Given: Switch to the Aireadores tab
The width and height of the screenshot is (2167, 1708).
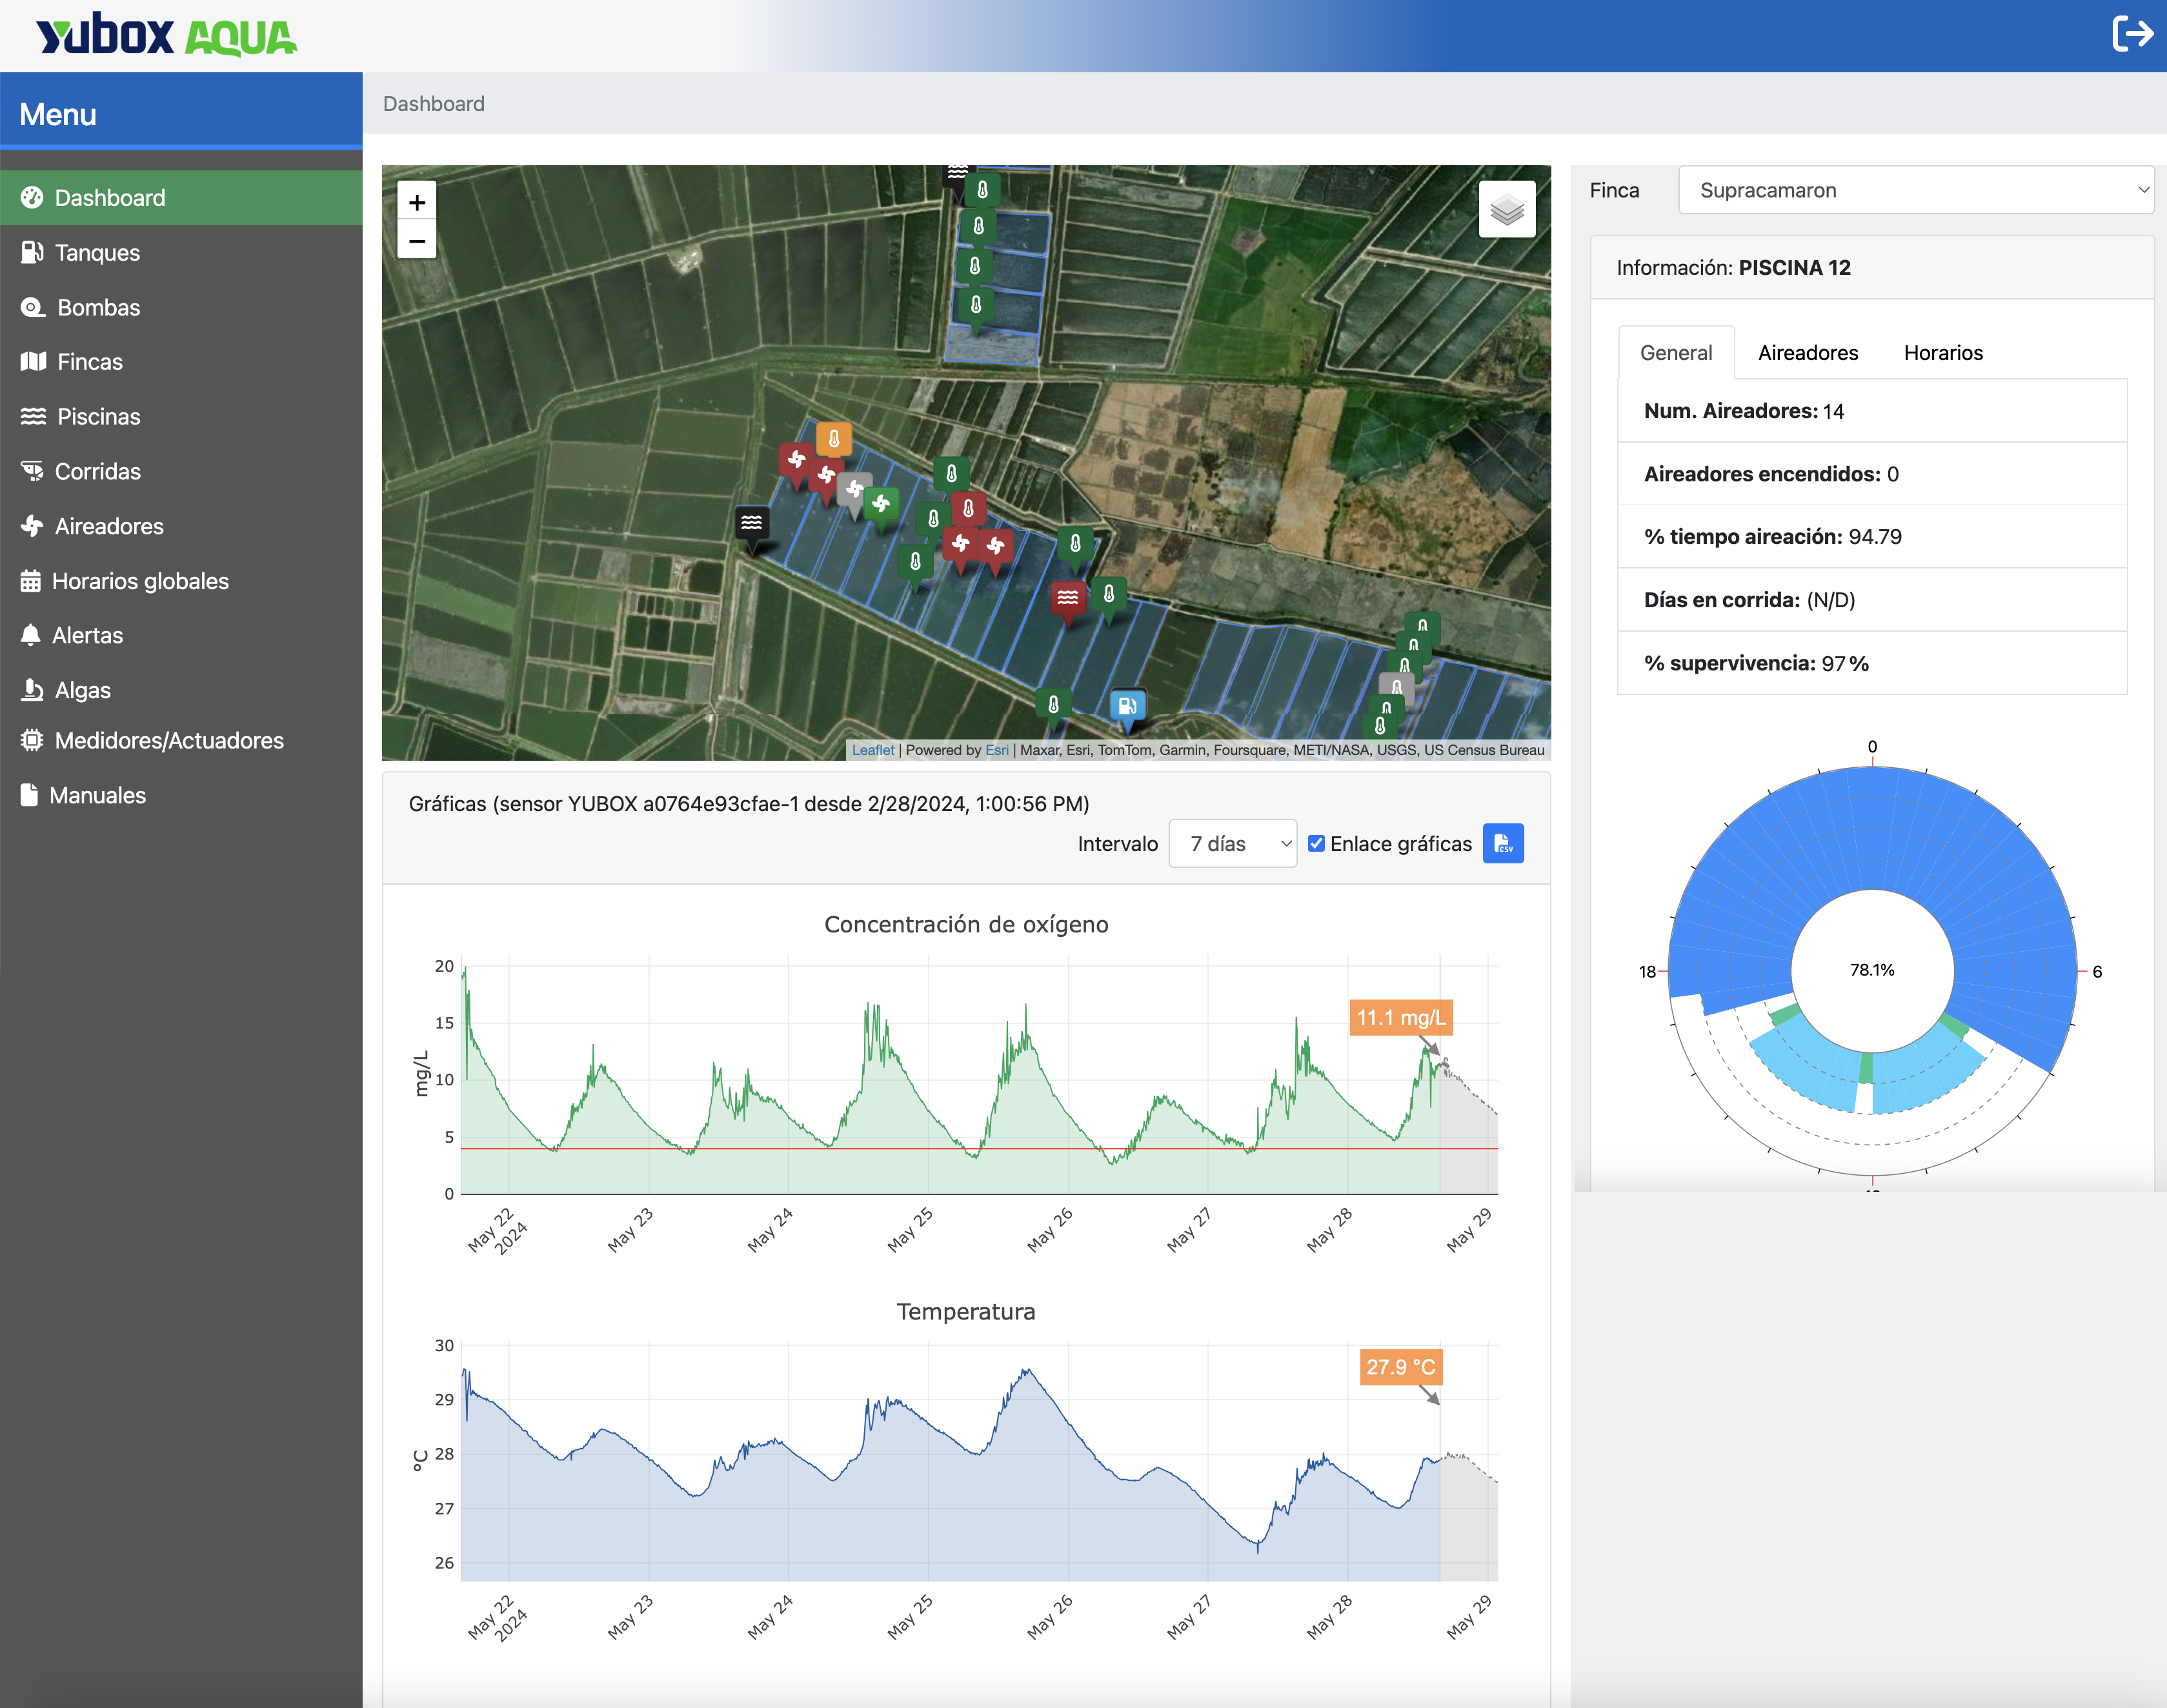Looking at the screenshot, I should tap(1807, 353).
